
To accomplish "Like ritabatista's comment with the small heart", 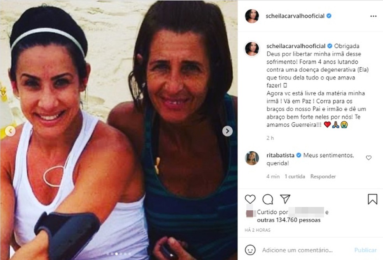I will pyautogui.click(x=369, y=158).
